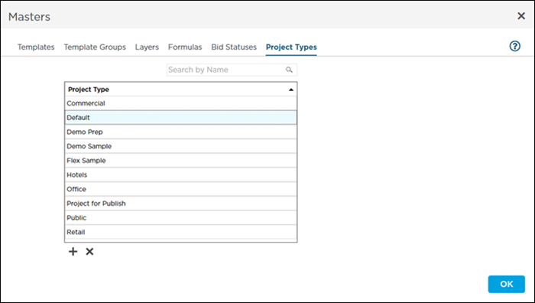The height and width of the screenshot is (303, 535).
Task: Pick the Demo Sample row
Action: click(181, 146)
